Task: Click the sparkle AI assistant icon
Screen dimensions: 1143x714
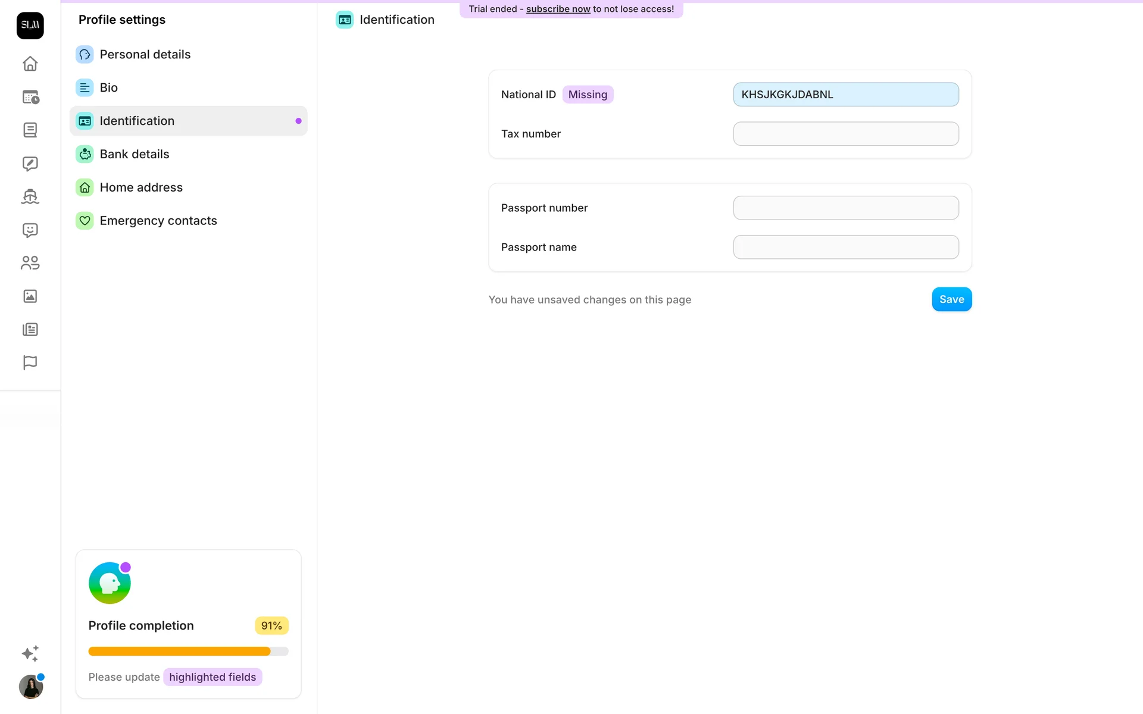Action: click(x=30, y=653)
